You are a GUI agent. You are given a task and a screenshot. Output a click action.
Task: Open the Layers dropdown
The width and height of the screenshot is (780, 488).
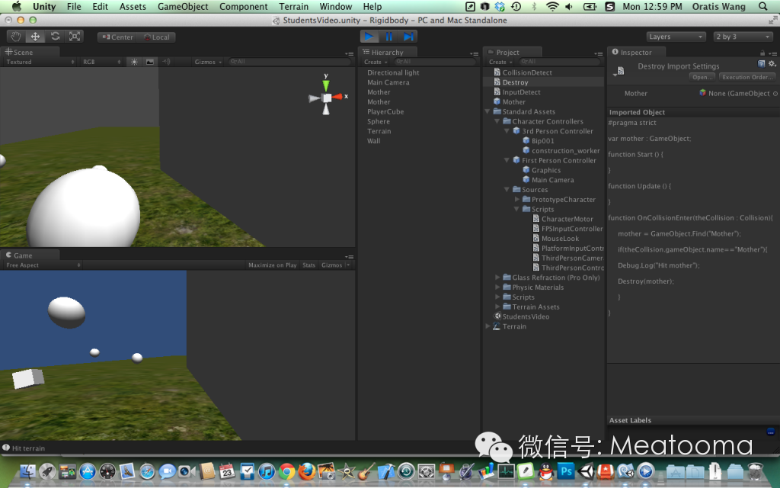pos(676,37)
